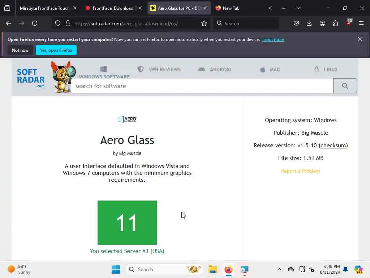Go to SoftRadar.com home logo
This screenshot has height=278, width=370.
pos(31,78)
